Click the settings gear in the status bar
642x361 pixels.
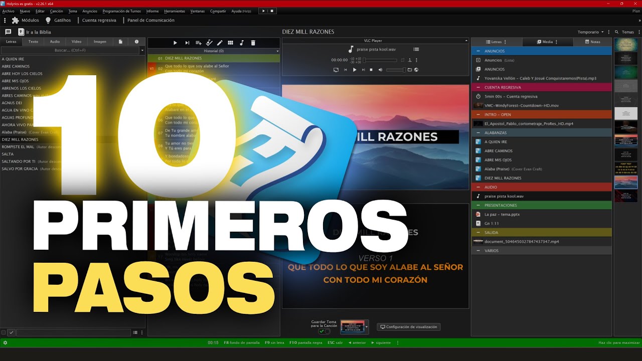[x=5, y=342]
